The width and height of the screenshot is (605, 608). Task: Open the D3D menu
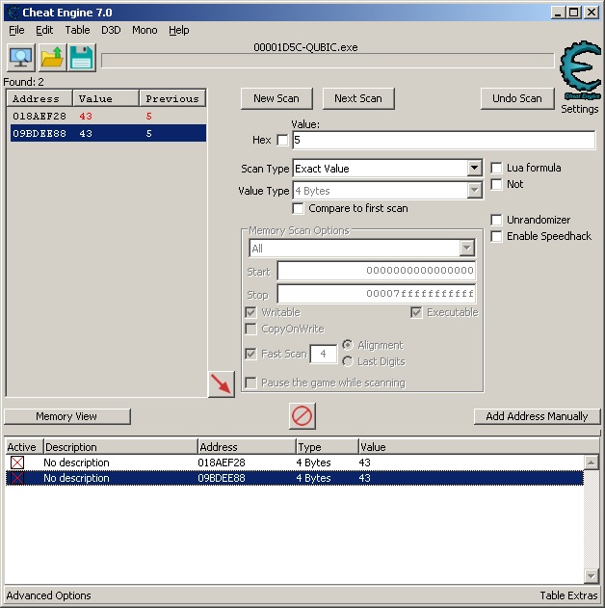tap(111, 30)
